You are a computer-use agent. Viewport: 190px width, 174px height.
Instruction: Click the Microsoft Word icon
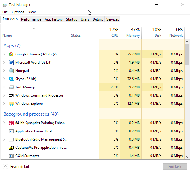11,62
